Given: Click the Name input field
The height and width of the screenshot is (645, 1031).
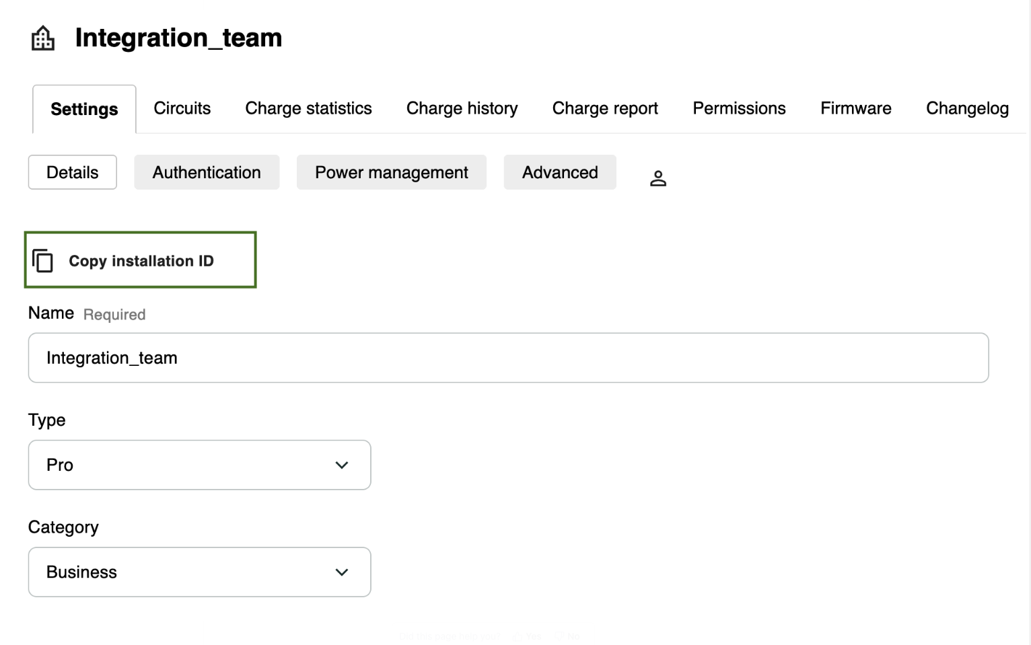Looking at the screenshot, I should point(508,358).
